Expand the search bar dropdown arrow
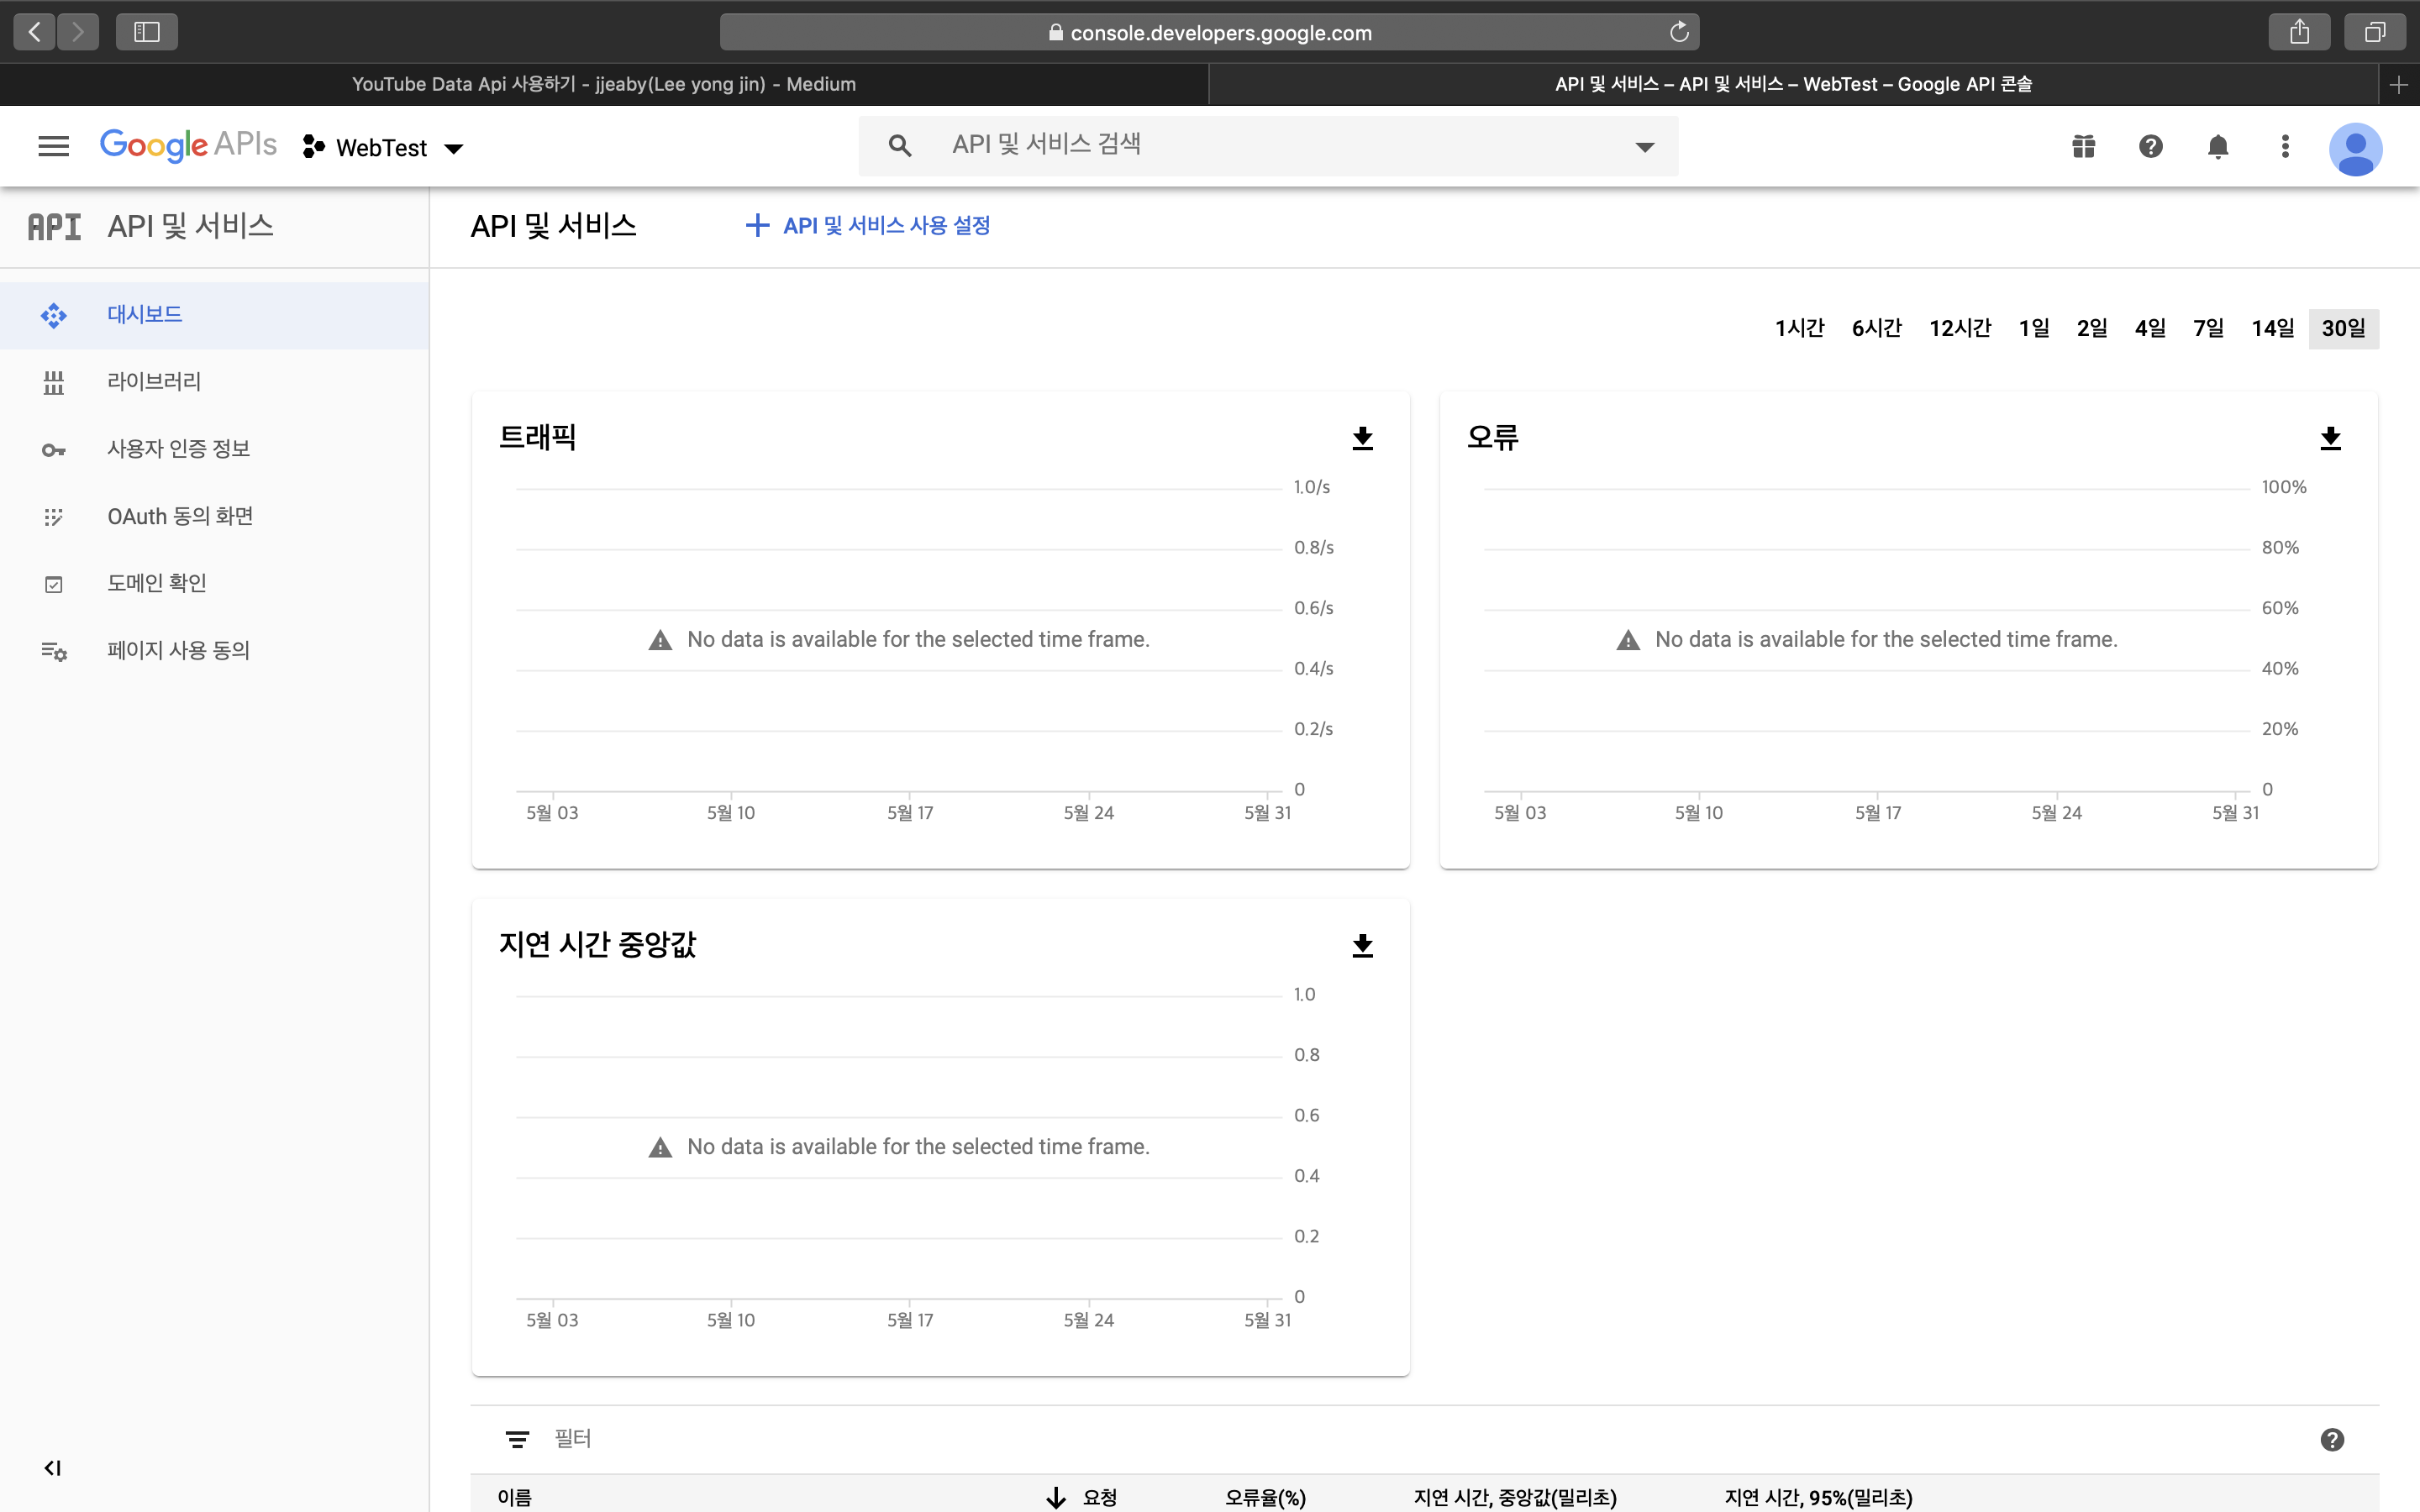Screen dimensions: 2420x1512 (x=1644, y=147)
